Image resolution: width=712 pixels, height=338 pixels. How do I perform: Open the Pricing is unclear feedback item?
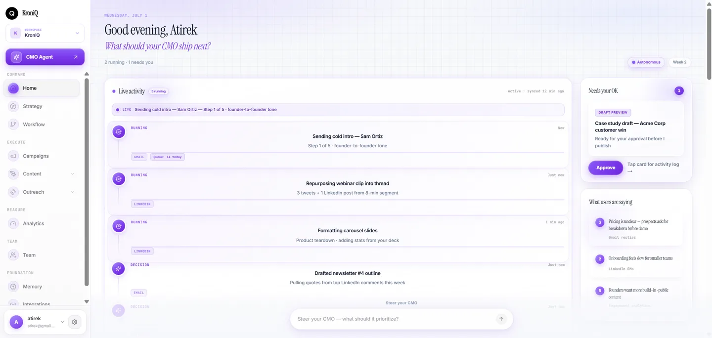[636, 229]
